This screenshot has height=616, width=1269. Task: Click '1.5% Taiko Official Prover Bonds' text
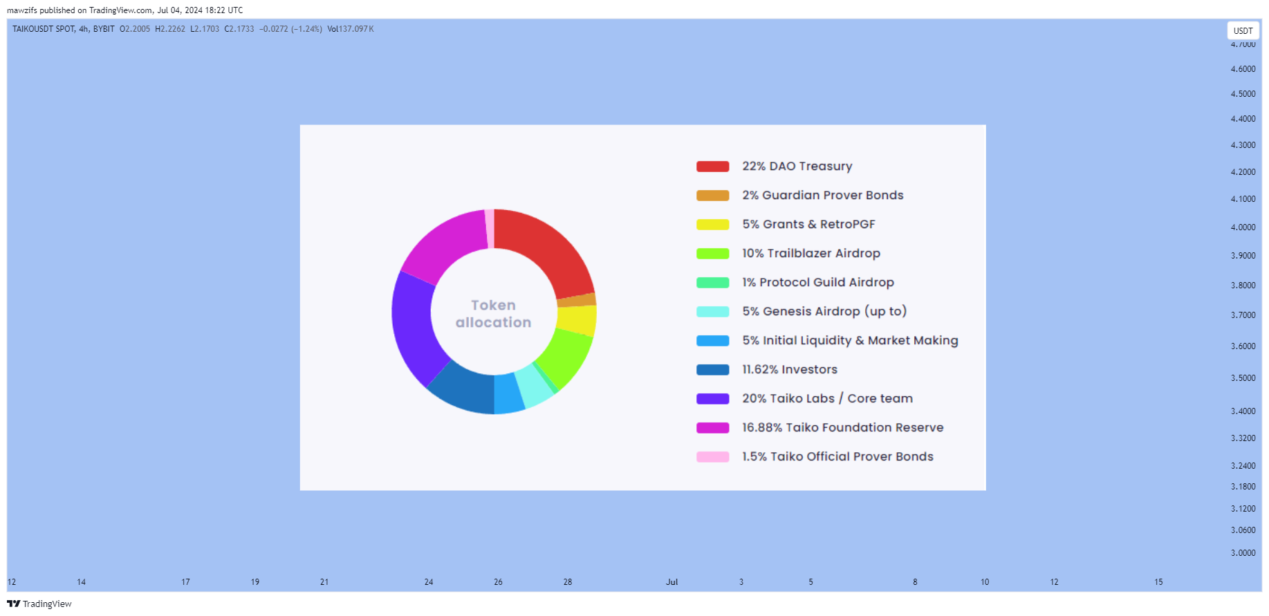[837, 457]
